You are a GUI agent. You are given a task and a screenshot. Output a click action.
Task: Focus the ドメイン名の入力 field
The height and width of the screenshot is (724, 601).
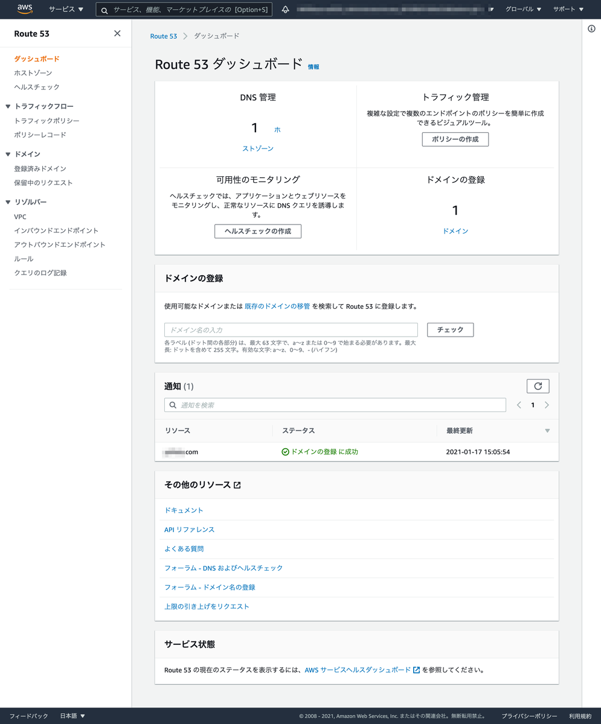(x=291, y=330)
